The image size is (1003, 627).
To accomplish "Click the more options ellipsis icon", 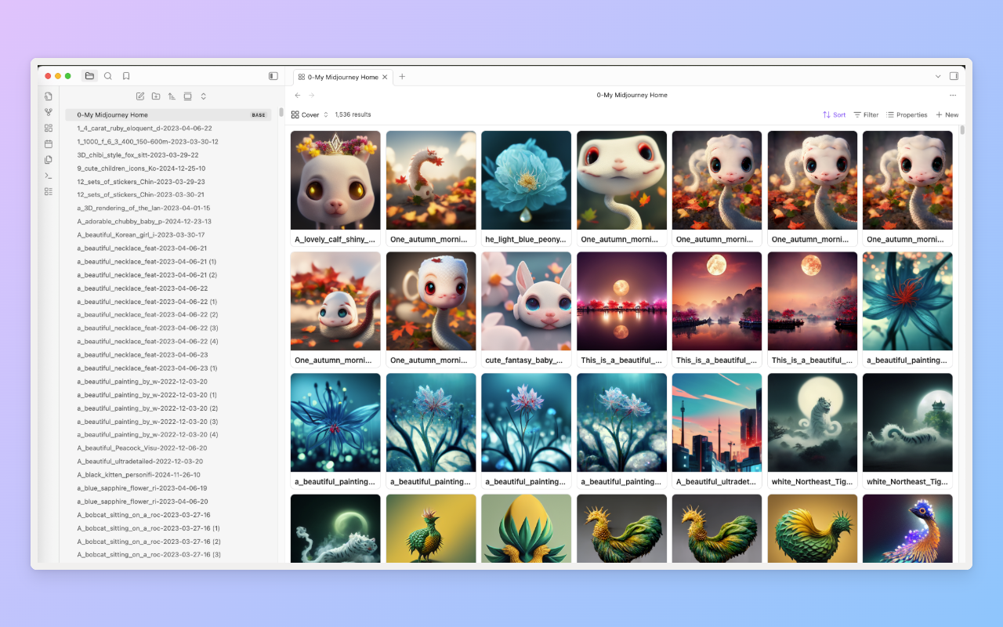I will [953, 95].
